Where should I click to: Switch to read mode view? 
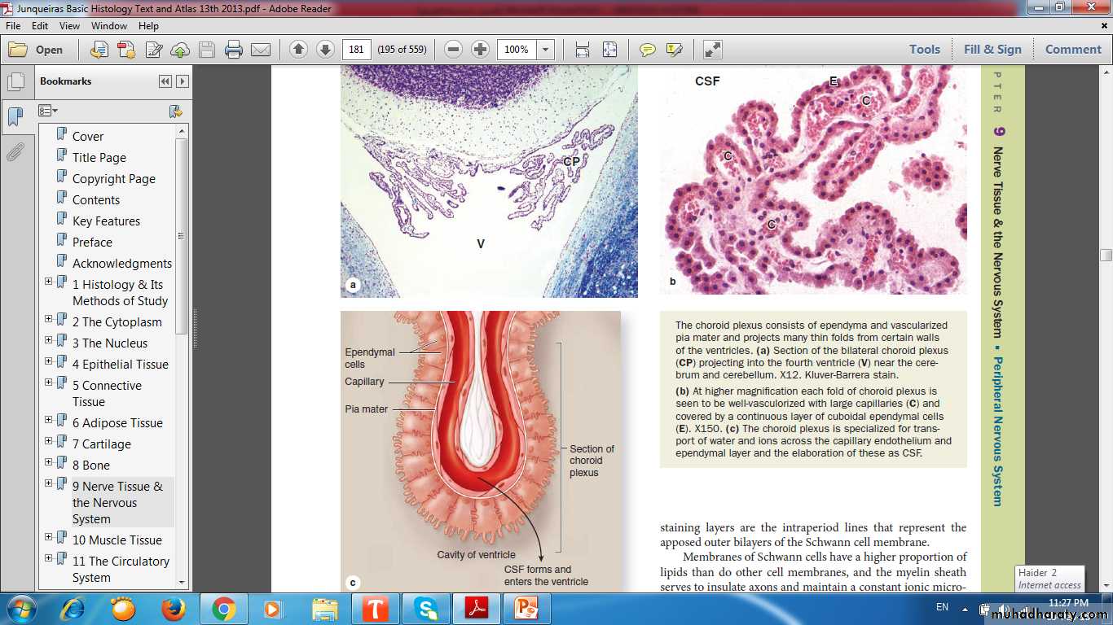pyautogui.click(x=713, y=50)
